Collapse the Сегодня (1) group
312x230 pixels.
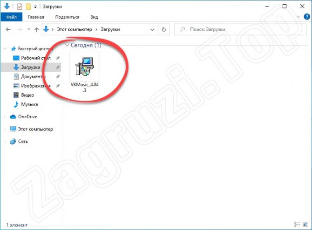(67, 45)
